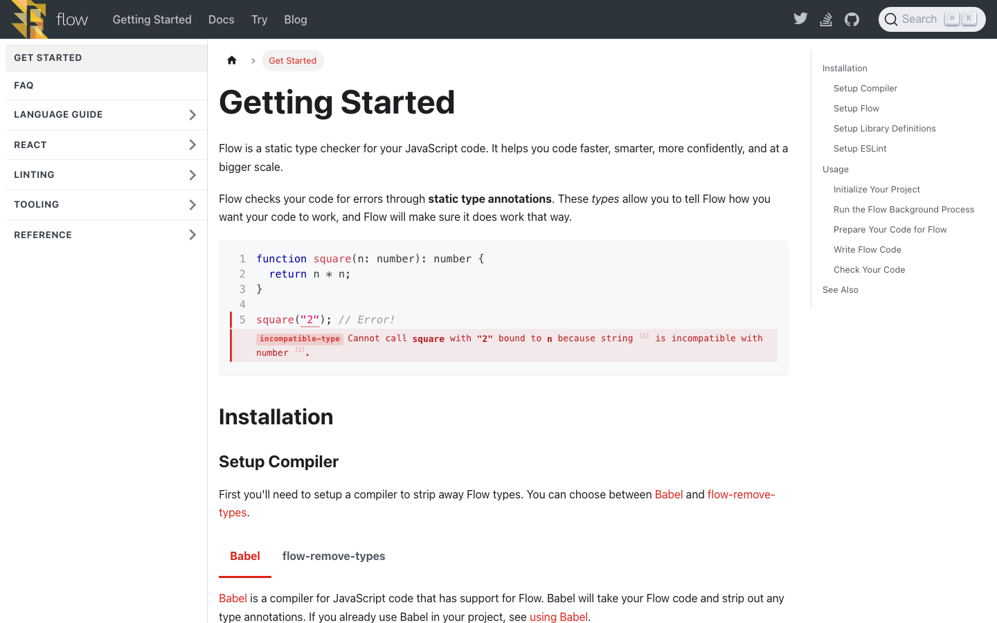This screenshot has height=623, width=997.
Task: Select GET STARTED in sidebar
Action: pyautogui.click(x=106, y=57)
